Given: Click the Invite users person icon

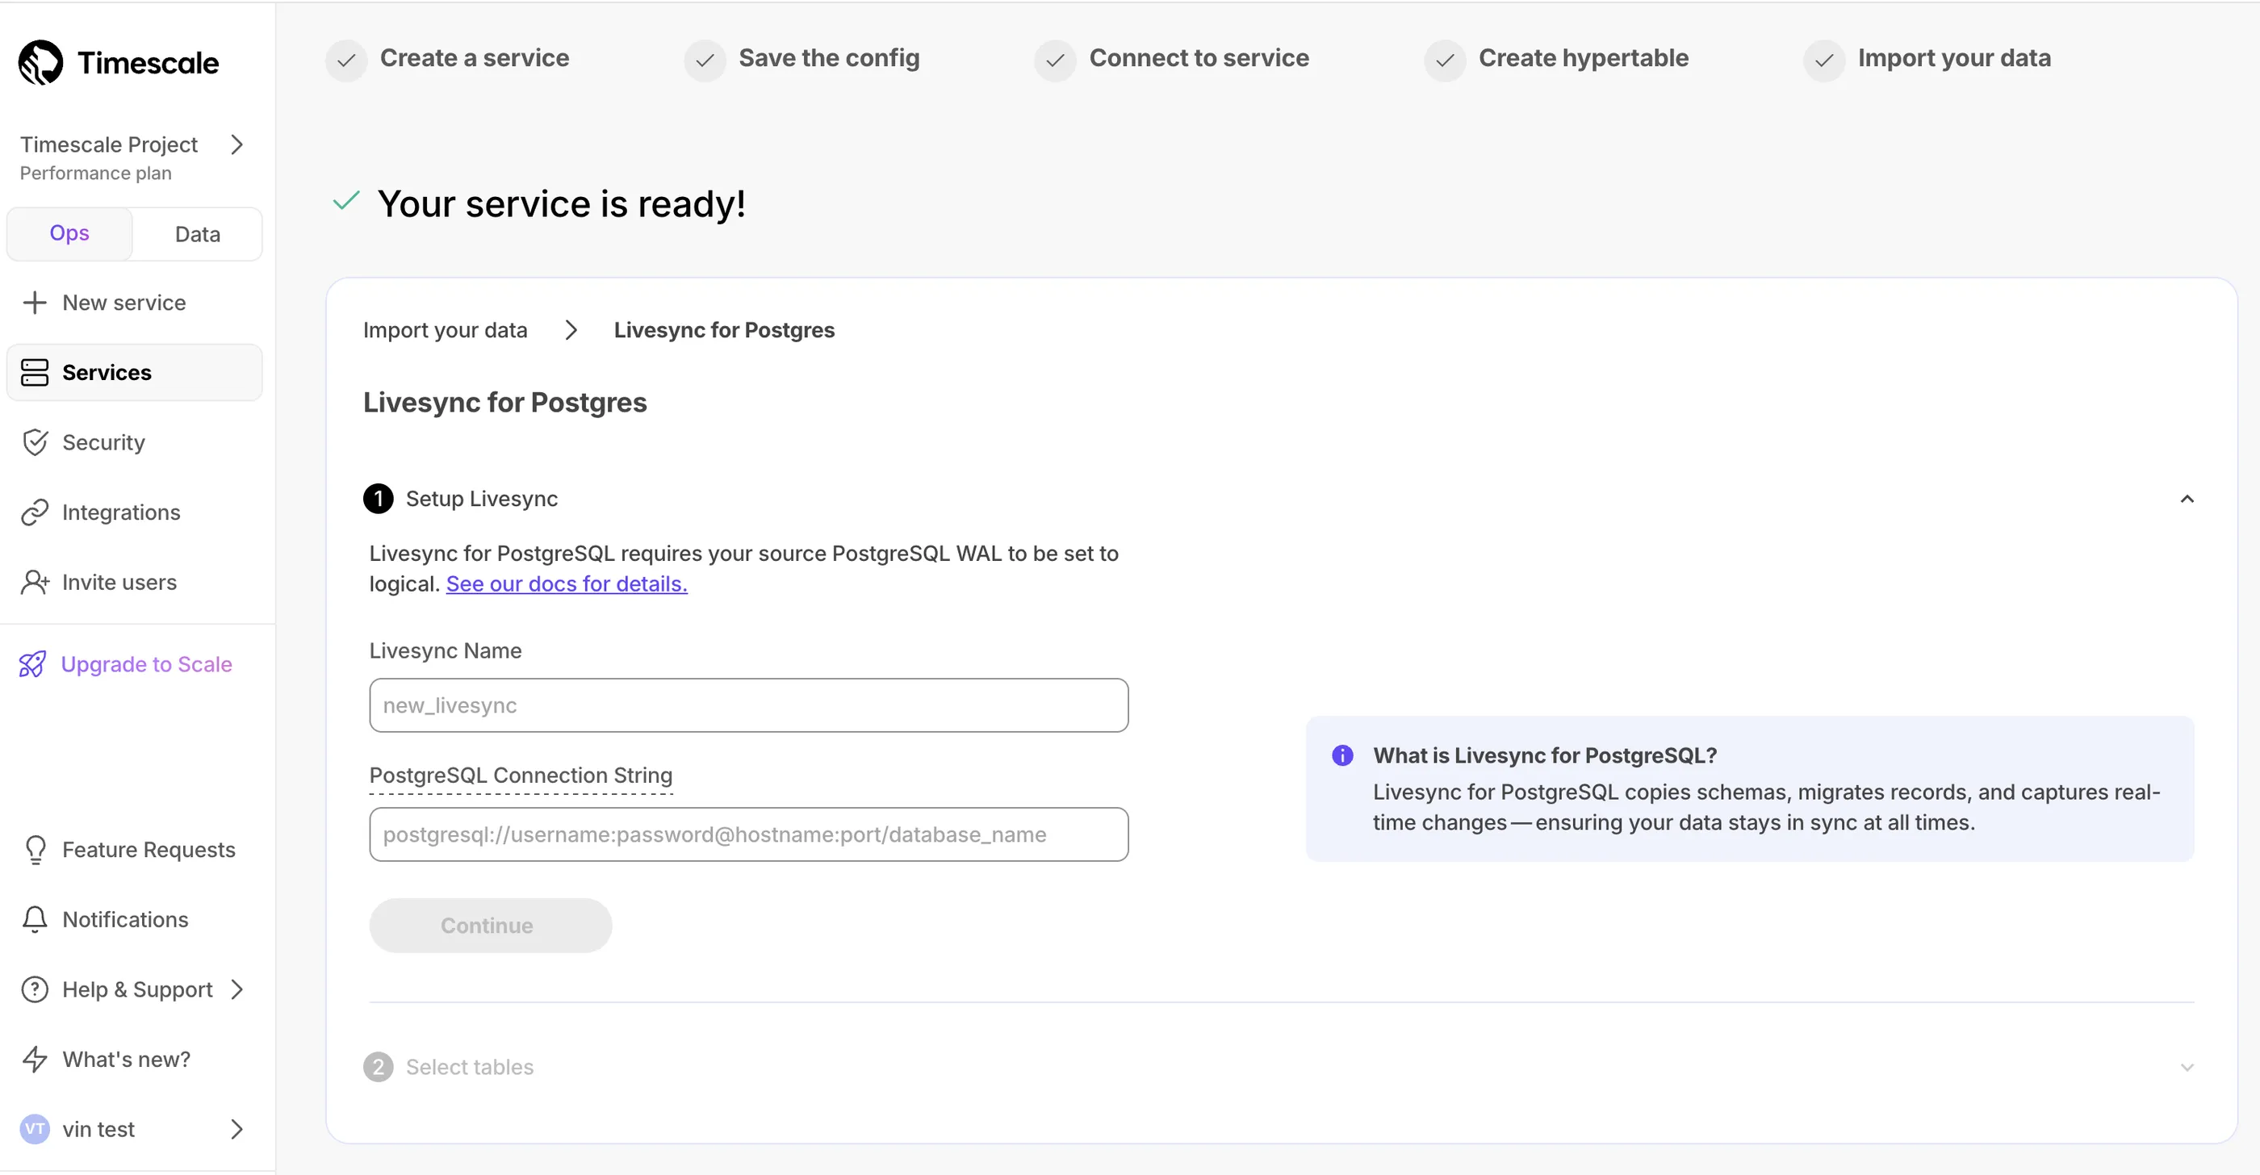Looking at the screenshot, I should tap(34, 582).
